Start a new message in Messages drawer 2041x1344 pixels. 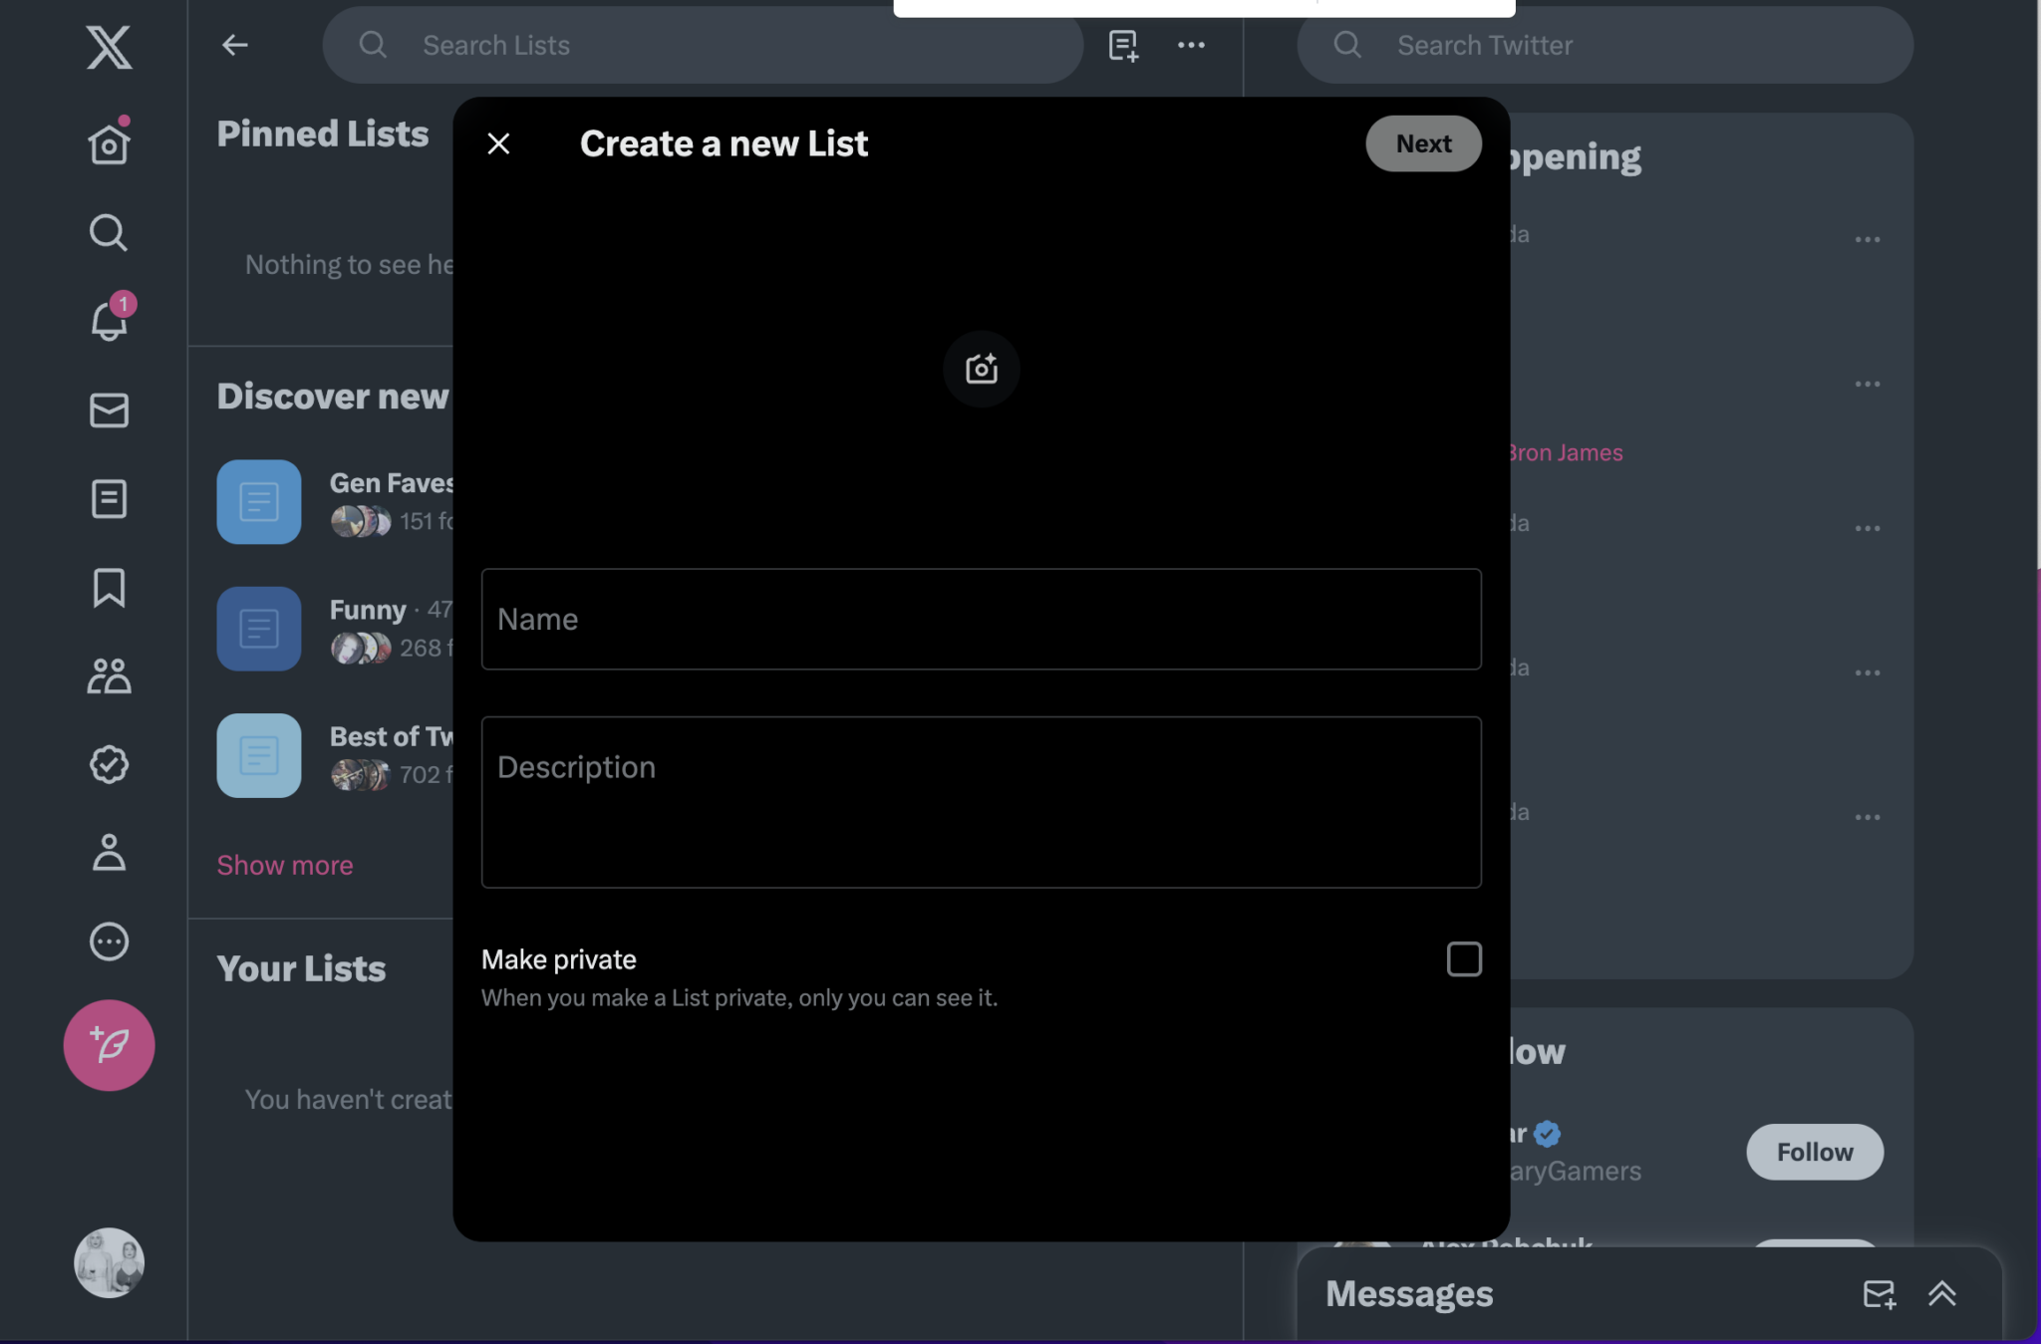click(x=1880, y=1293)
